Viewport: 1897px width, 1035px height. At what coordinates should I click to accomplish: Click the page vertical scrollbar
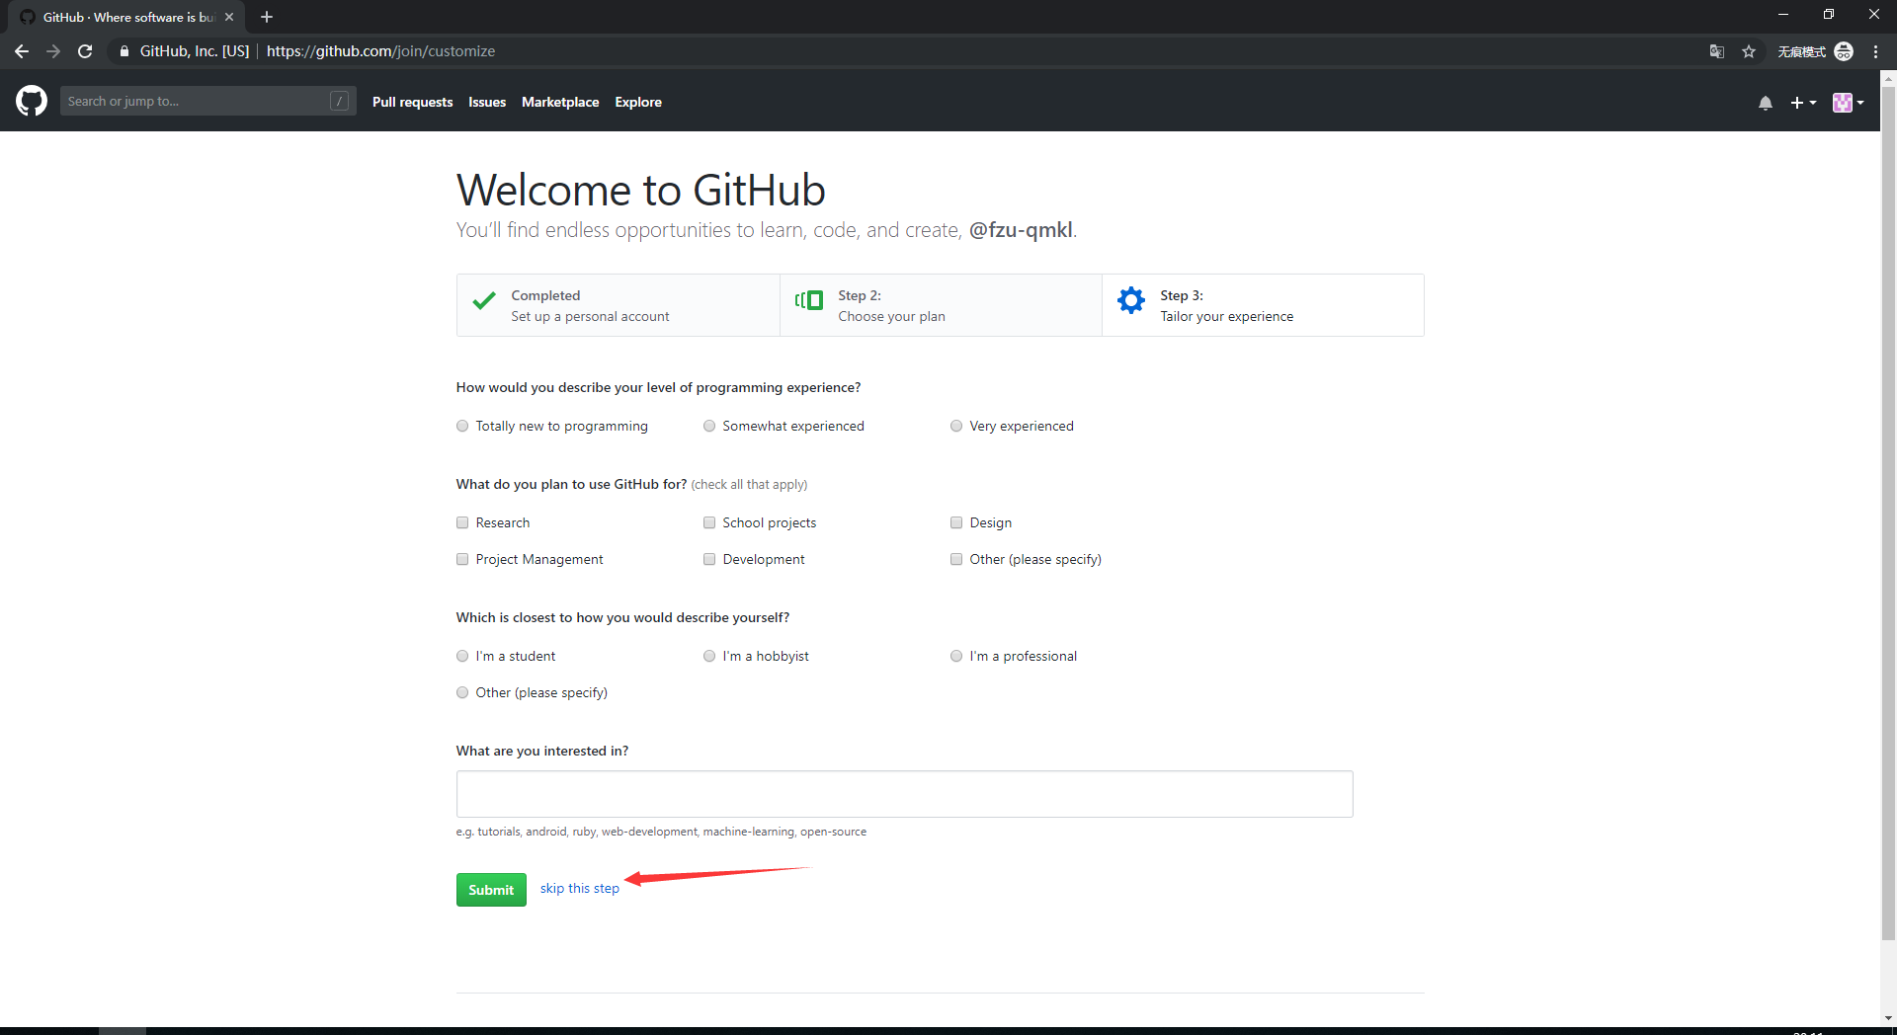[1888, 514]
